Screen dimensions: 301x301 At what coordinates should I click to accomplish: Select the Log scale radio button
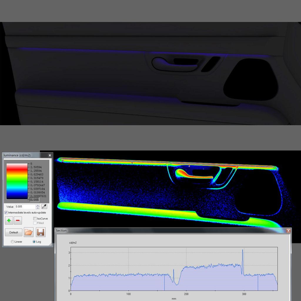[34, 242]
